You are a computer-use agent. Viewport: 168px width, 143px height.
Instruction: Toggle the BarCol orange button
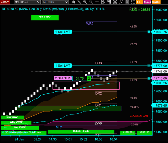(x=156, y=2)
